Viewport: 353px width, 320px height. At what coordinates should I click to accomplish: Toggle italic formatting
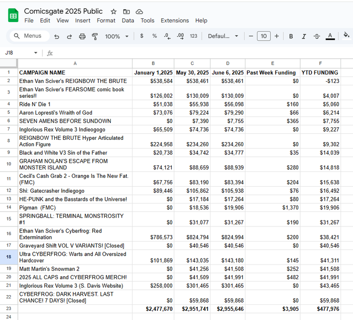point(304,36)
